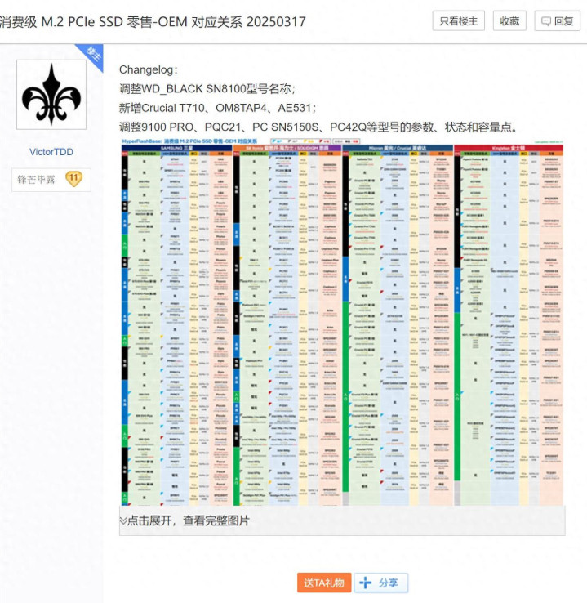
Task: Click the 分享 share button
Action: point(380,583)
